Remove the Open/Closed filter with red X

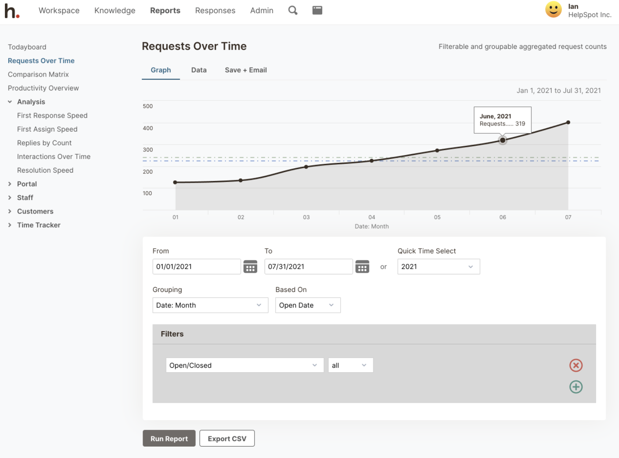click(576, 365)
